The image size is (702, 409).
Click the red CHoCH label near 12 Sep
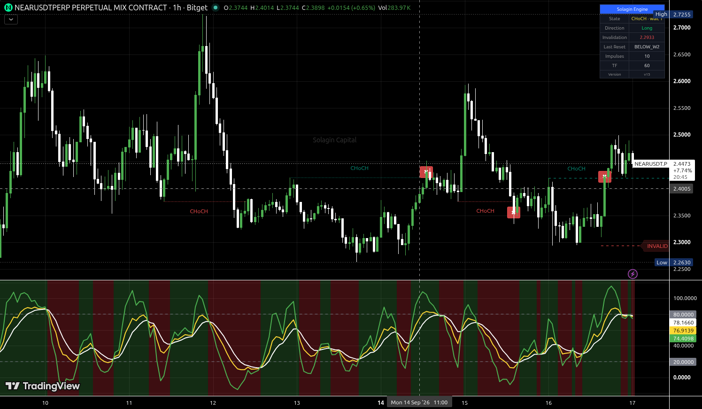pos(199,211)
